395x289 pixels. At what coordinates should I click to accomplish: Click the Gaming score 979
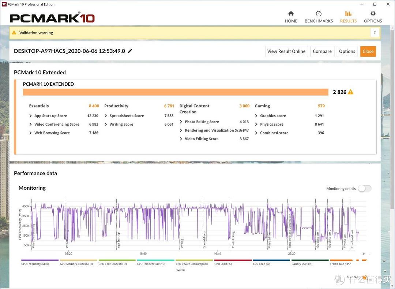[321, 106]
